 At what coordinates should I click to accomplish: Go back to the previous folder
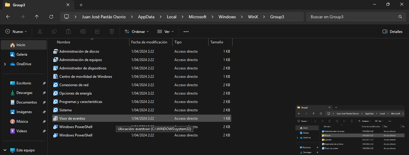pos(8,17)
